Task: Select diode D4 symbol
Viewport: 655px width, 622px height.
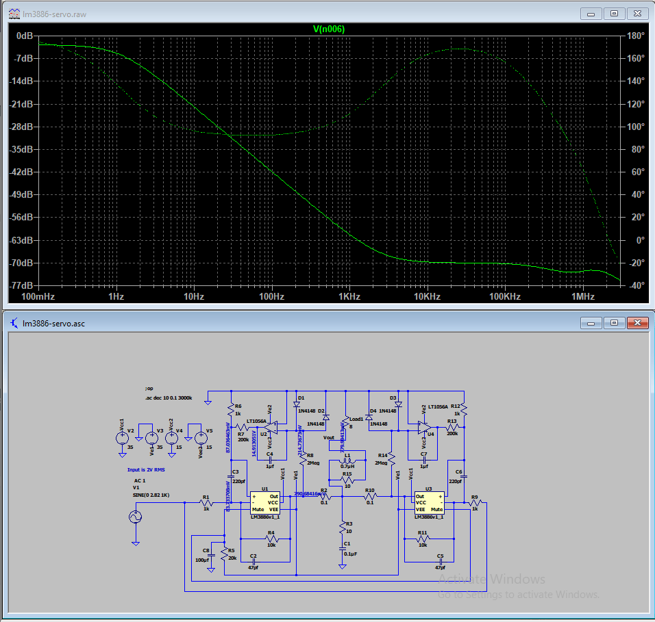Action: click(x=369, y=417)
